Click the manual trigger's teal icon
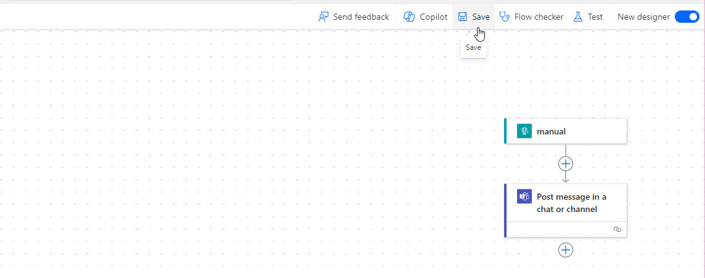 524,131
